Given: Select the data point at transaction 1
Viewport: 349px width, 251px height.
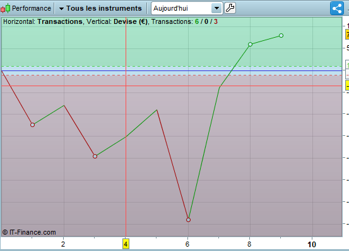Looking at the screenshot, I should click(32, 125).
